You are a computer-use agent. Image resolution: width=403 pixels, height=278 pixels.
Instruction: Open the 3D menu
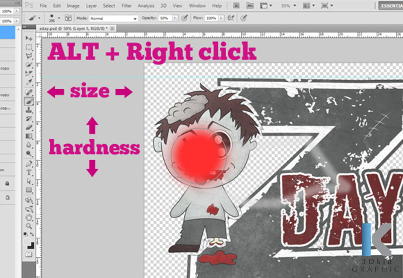click(163, 6)
